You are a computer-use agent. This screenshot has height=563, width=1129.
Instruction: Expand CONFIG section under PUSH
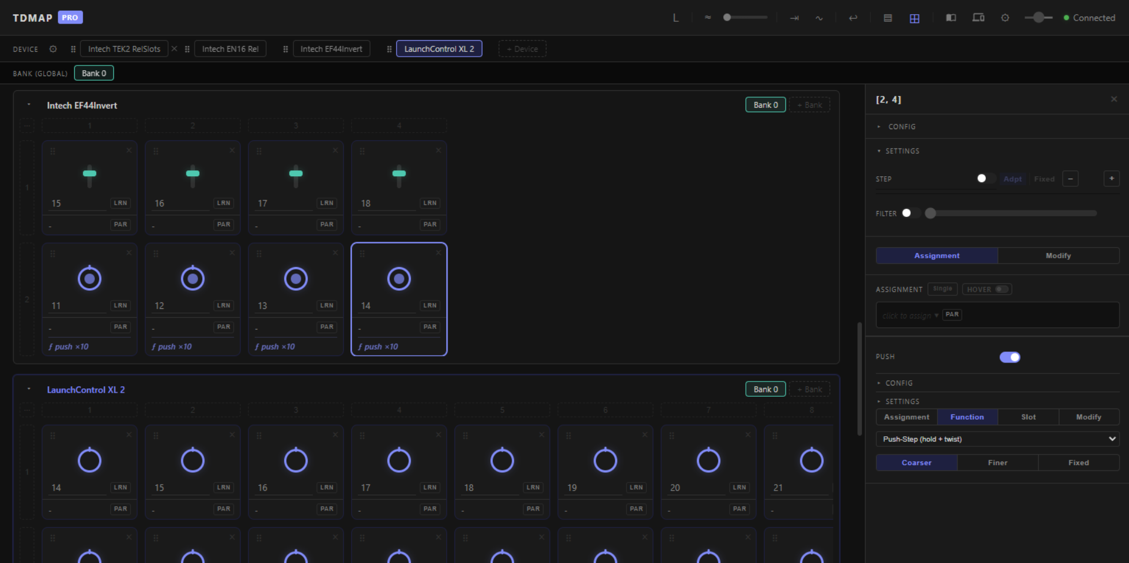[895, 383]
